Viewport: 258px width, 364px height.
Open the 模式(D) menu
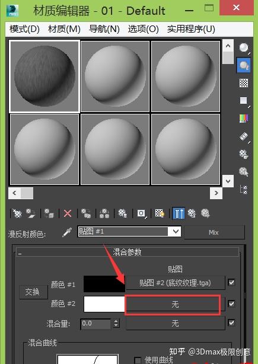coord(24,29)
